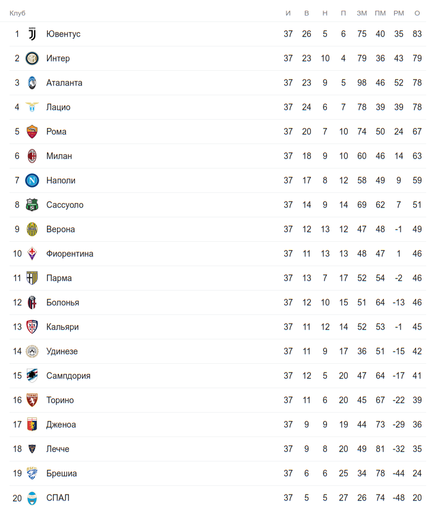
Task: Open the Верона team link
Action: point(61,229)
